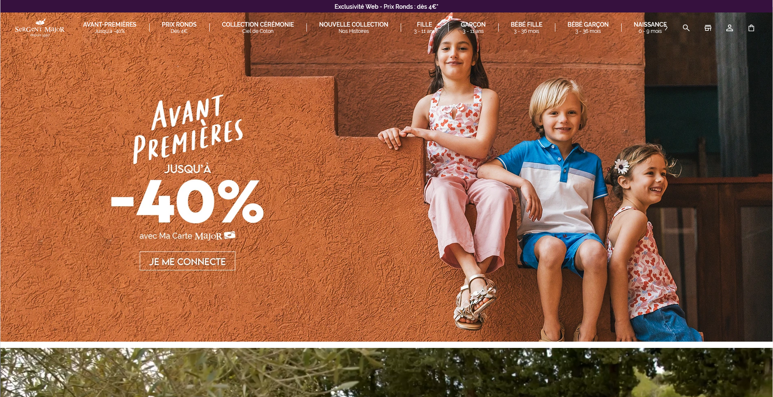This screenshot has height=397, width=773.
Task: Click the Ma Carte Major card logo
Action: 215,236
